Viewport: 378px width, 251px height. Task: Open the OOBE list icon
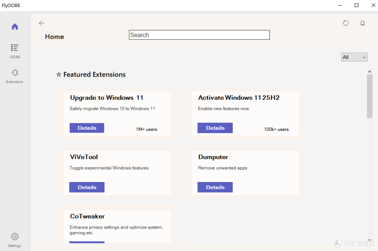tap(15, 48)
